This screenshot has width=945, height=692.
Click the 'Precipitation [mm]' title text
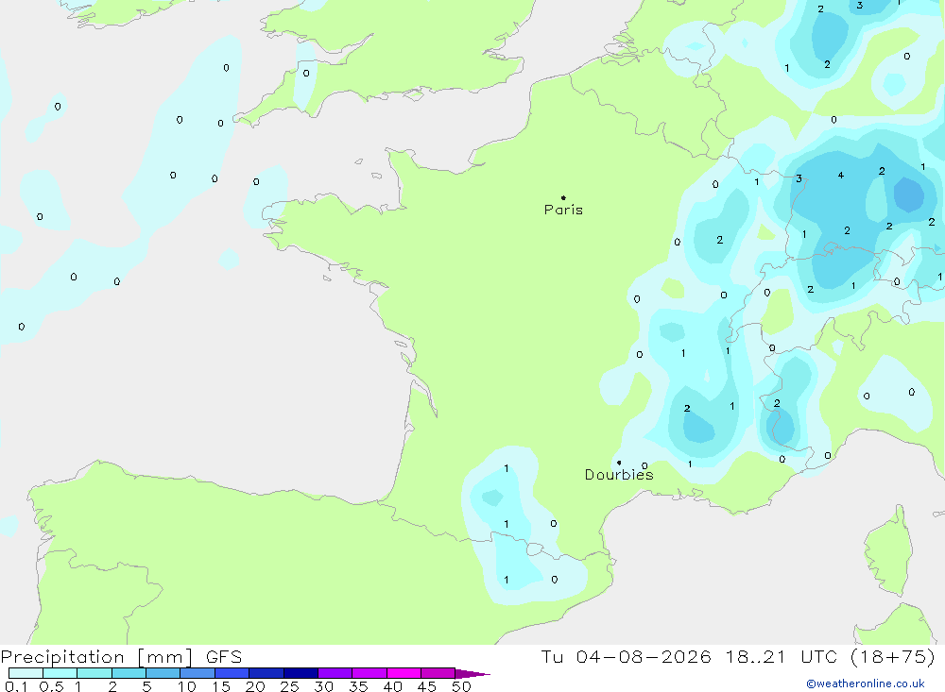pos(96,656)
